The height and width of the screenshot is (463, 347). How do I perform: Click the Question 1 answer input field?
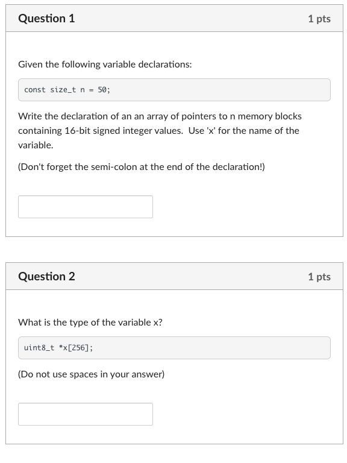click(86, 207)
